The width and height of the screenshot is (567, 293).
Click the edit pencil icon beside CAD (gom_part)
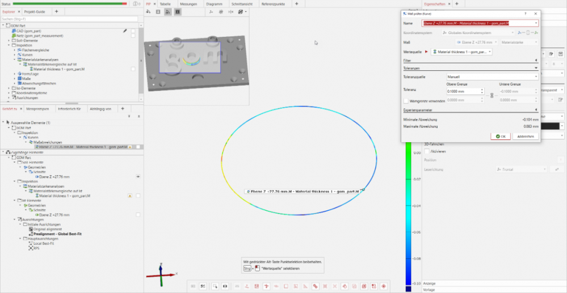pos(125,31)
